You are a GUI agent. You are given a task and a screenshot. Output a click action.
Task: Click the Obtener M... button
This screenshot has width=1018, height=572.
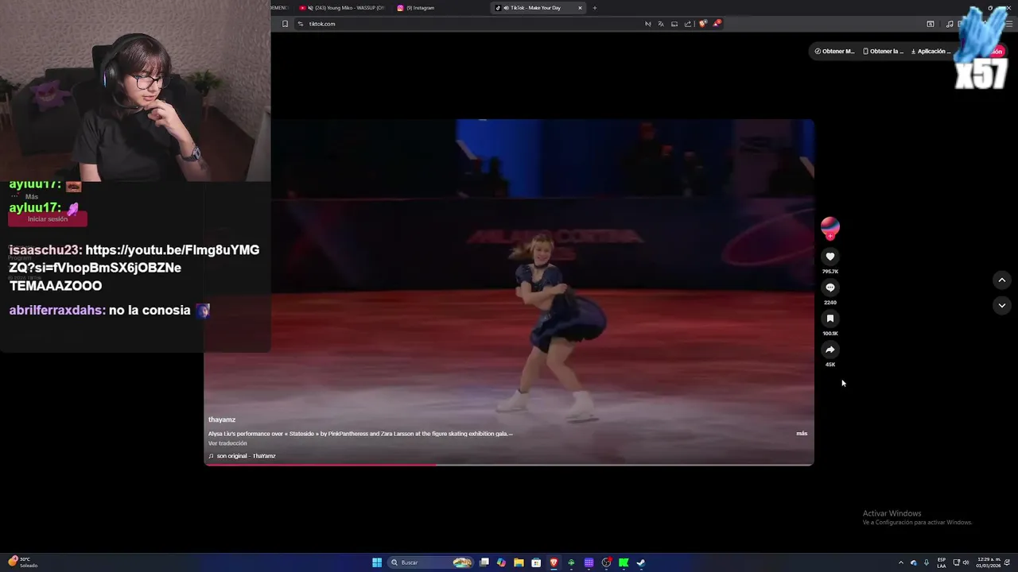click(x=834, y=51)
